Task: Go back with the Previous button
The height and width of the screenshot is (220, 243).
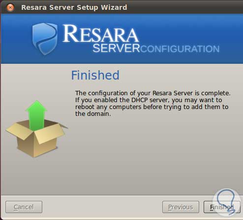Action: [x=181, y=207]
